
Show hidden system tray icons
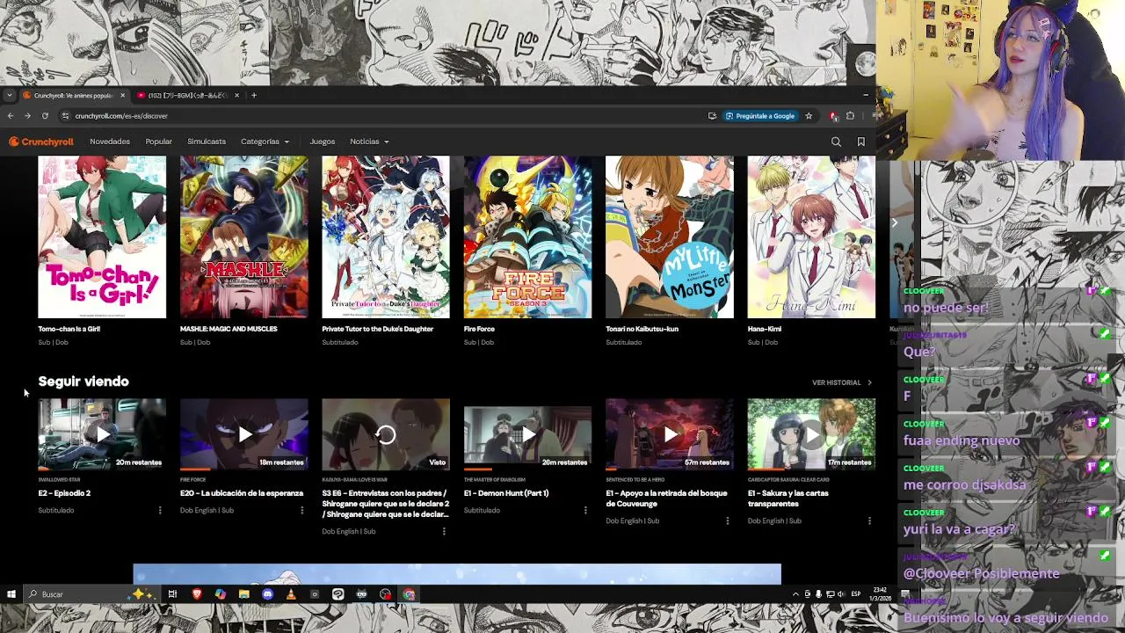[795, 594]
